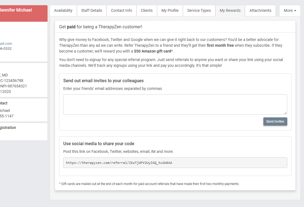Click the NPI-987654321 text in sidebar

(13, 86)
